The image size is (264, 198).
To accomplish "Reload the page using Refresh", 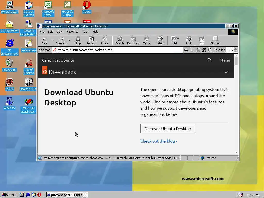I will pyautogui.click(x=91, y=40).
